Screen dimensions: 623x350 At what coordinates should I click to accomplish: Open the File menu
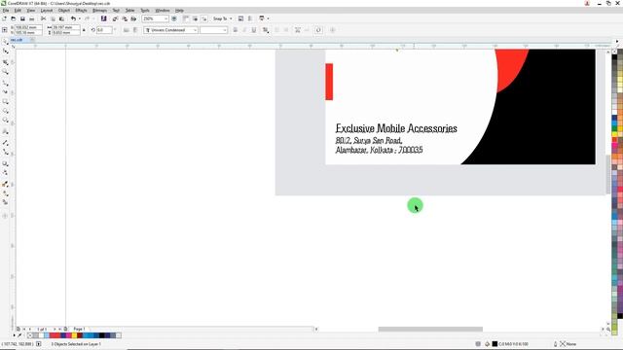pos(6,11)
